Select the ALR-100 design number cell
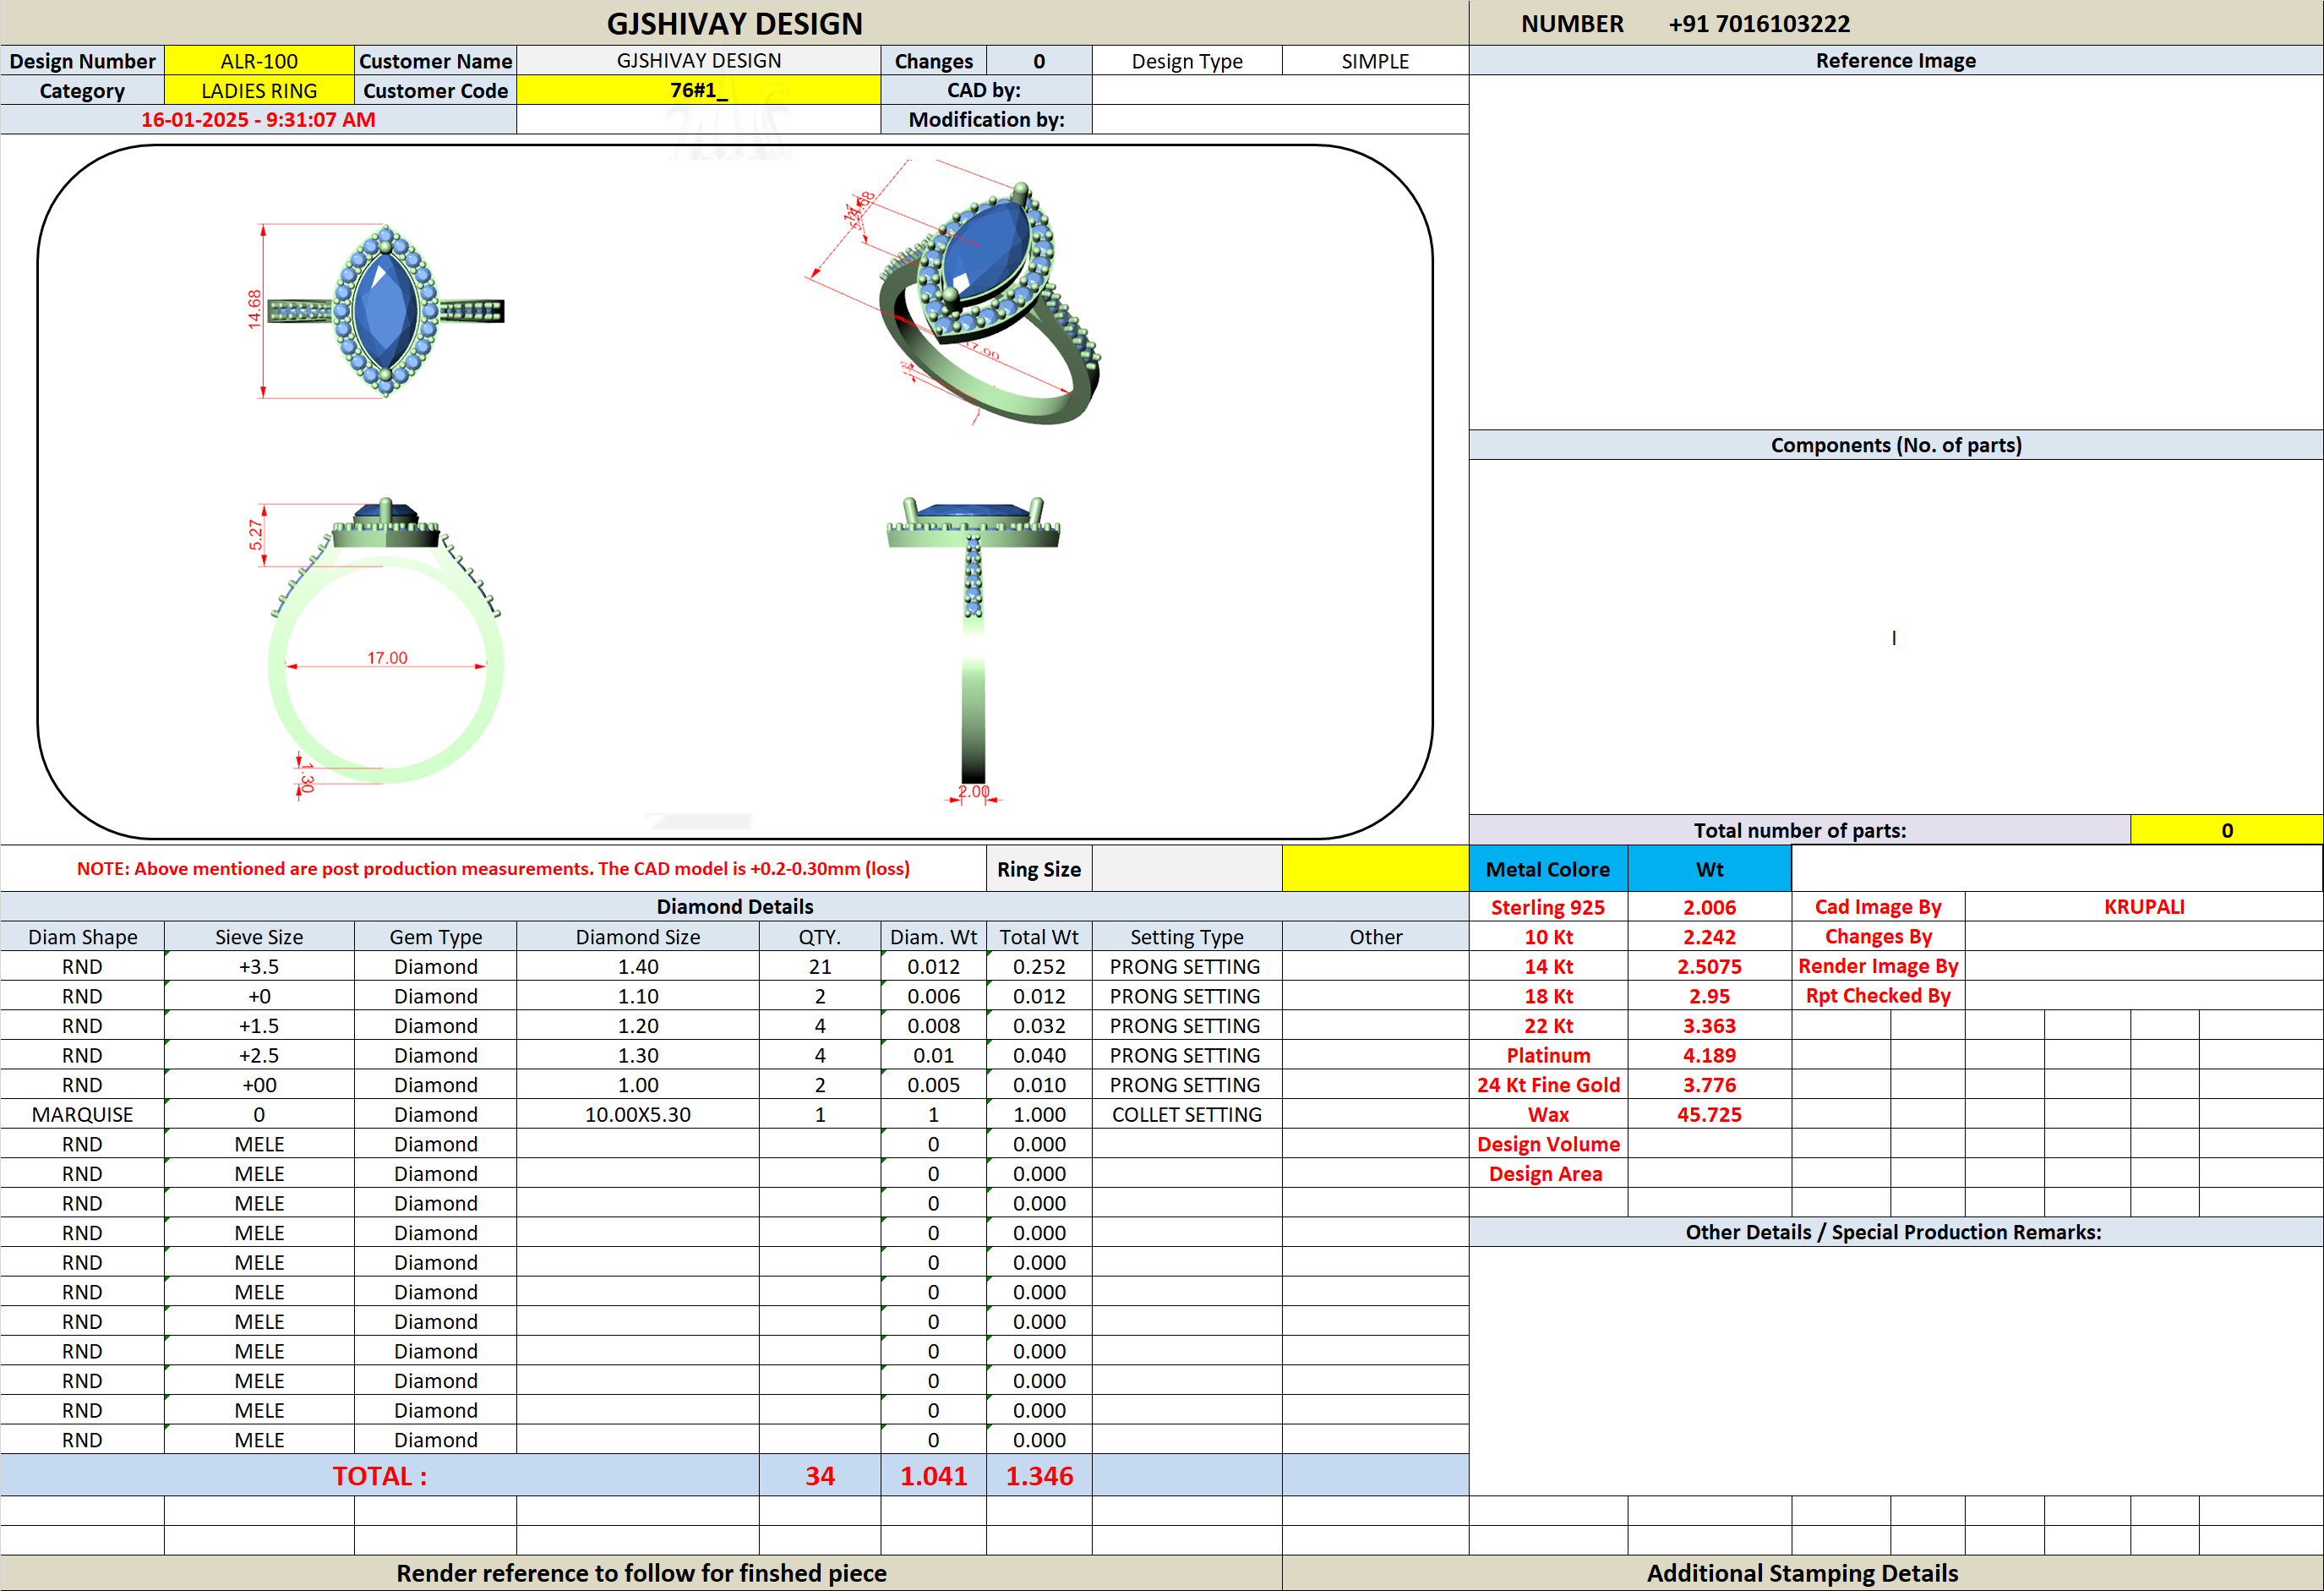Viewport: 2324px width, 1591px height. click(259, 61)
